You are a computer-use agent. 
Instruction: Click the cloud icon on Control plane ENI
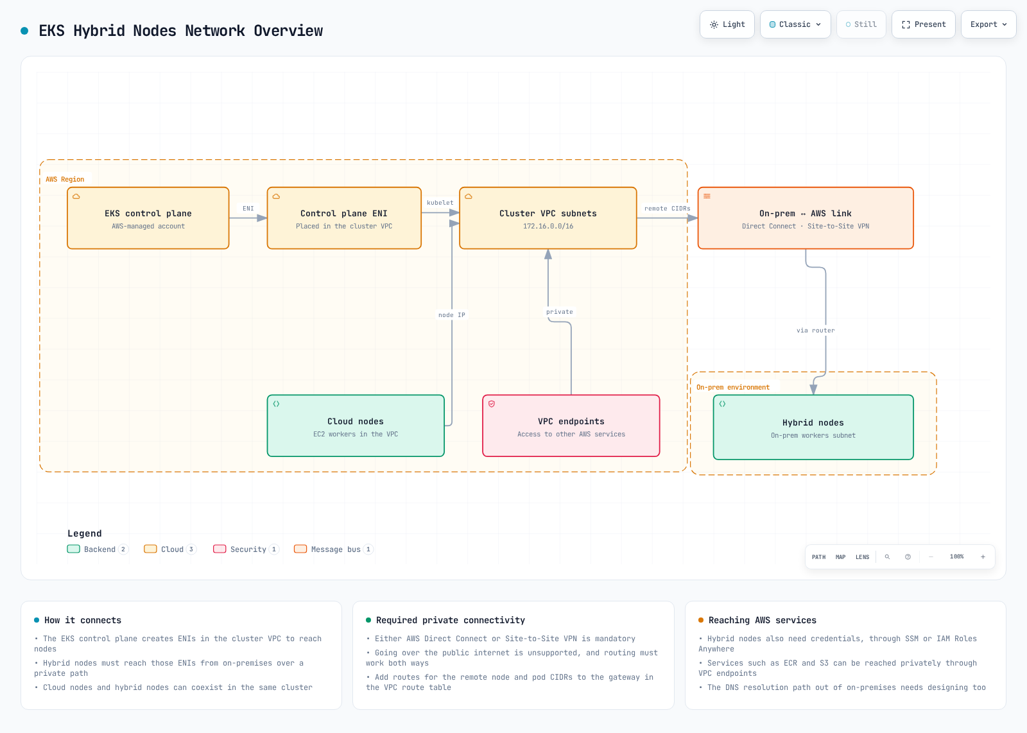pyautogui.click(x=277, y=196)
